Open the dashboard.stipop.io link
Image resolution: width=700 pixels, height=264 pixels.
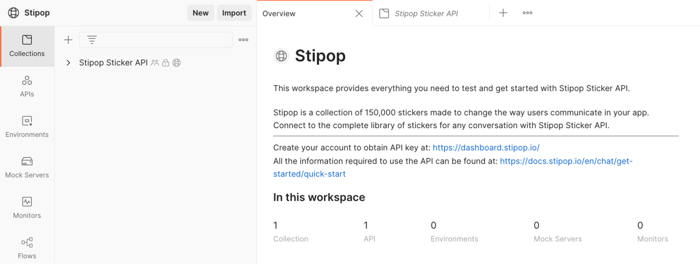(486, 148)
